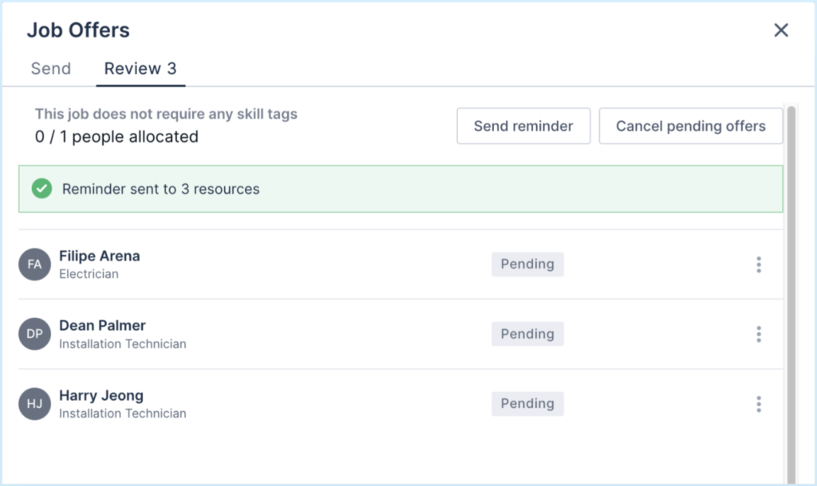817x486 pixels.
Task: Click the name Harry Jeong
Action: [101, 395]
